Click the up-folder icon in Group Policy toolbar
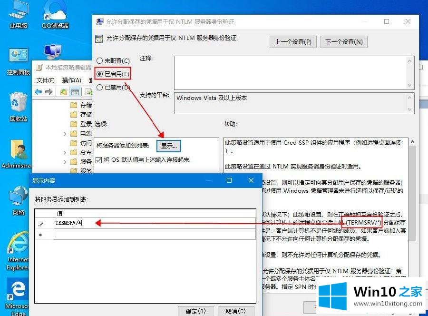Screen dimensions: 428x316 point(64,92)
